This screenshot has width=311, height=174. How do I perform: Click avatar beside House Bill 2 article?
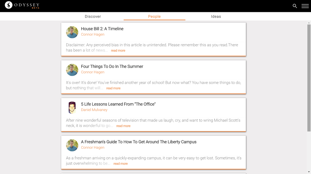click(x=72, y=32)
